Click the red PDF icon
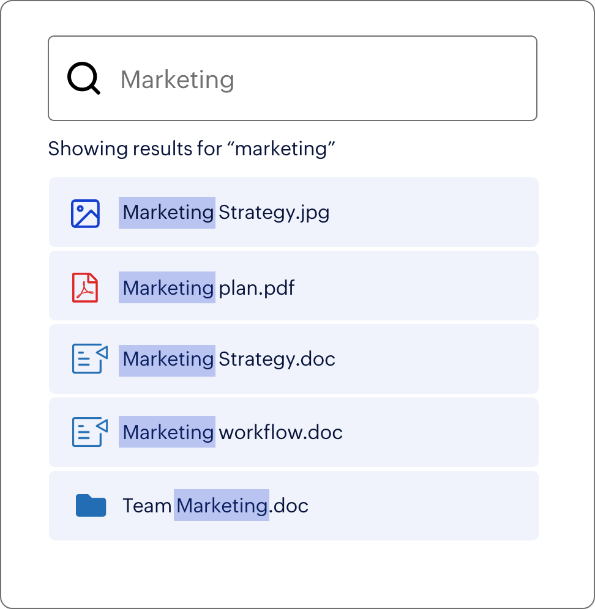 tap(85, 287)
